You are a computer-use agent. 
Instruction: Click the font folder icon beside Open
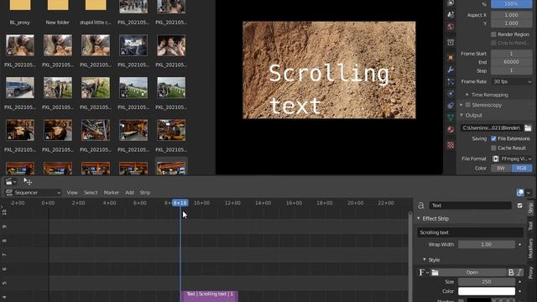435,273
